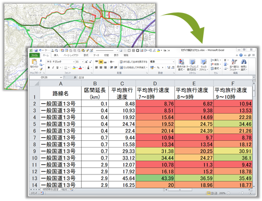Click the Fill Color bucket icon
Screen dimensions: 262x201
[74, 68]
